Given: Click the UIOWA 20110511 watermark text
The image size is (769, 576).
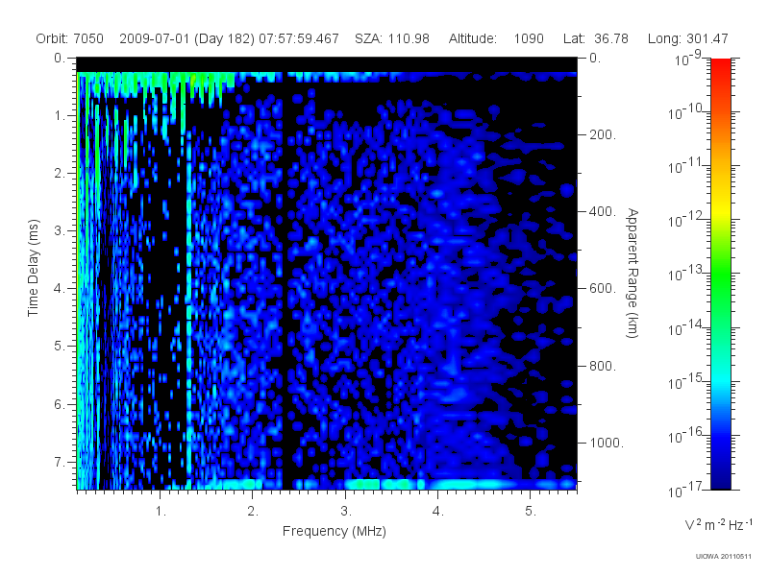Looking at the screenshot, I should (724, 556).
